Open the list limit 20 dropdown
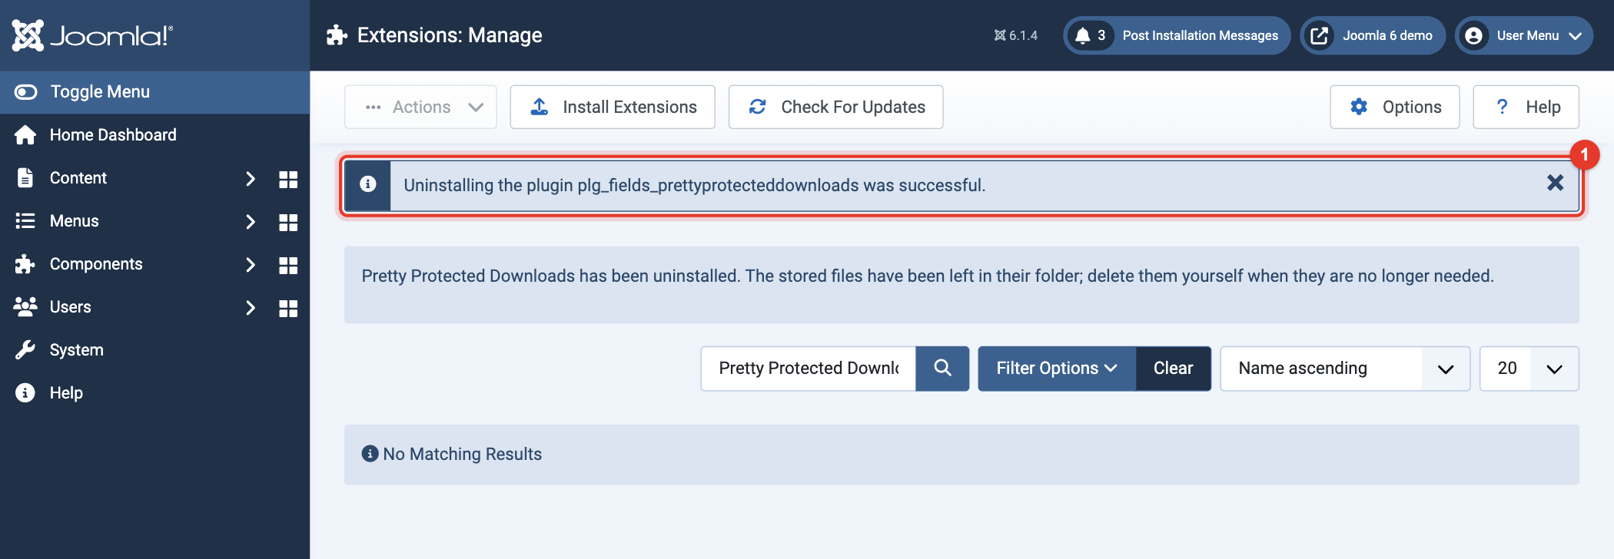Image resolution: width=1614 pixels, height=559 pixels. point(1529,369)
